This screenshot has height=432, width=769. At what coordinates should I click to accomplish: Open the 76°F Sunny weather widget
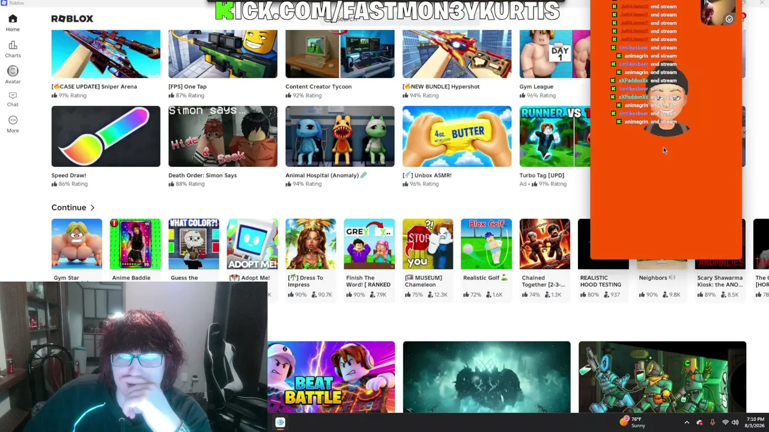pyautogui.click(x=633, y=422)
